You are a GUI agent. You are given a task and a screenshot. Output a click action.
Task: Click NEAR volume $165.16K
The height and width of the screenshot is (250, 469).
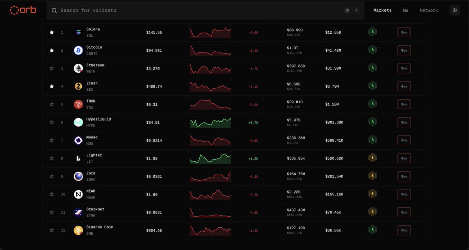point(334,194)
